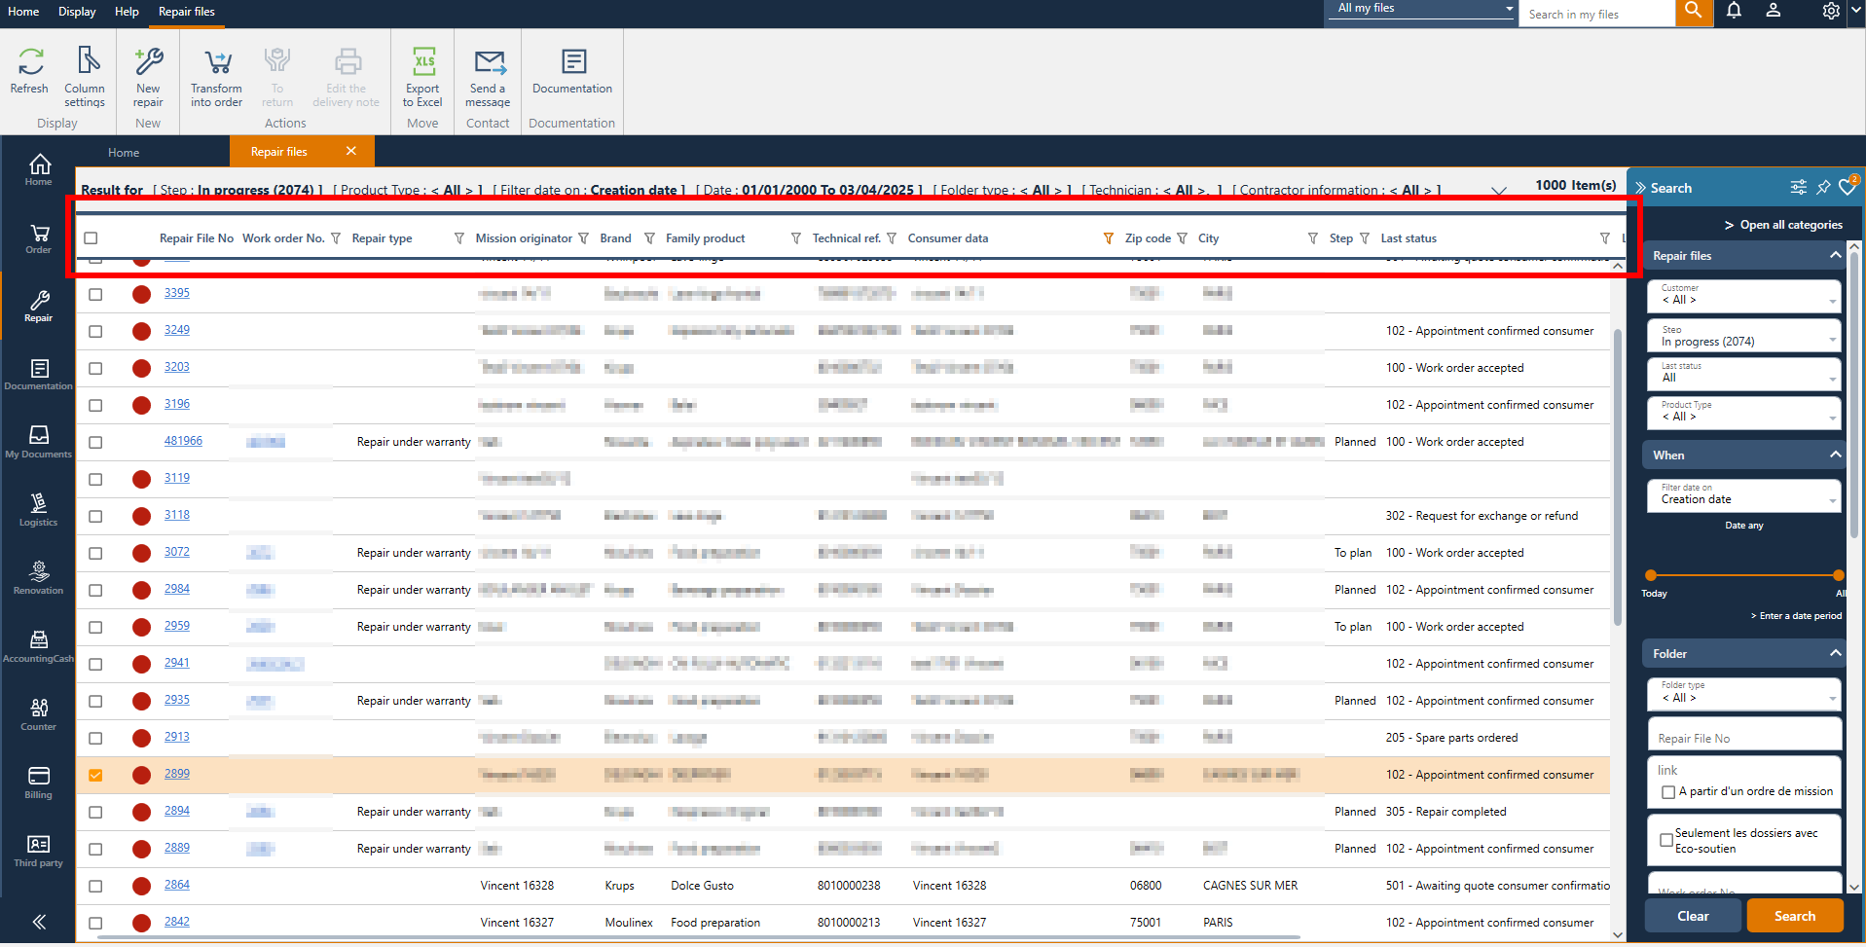
Task: Check the row for repair file 2864
Action: pos(95,886)
